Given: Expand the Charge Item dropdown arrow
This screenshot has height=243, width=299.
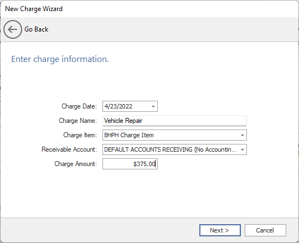Looking at the screenshot, I should pos(243,135).
